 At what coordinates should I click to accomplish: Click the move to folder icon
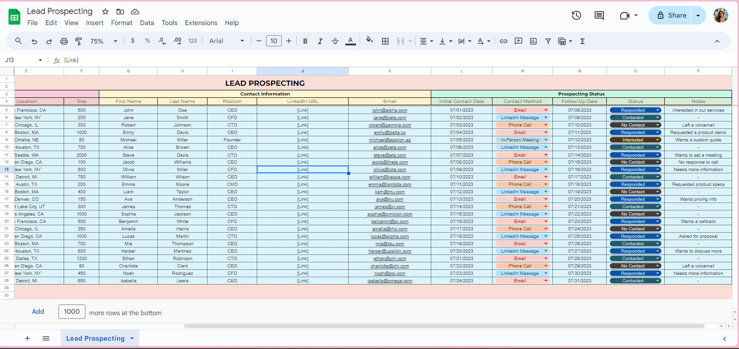tap(120, 12)
